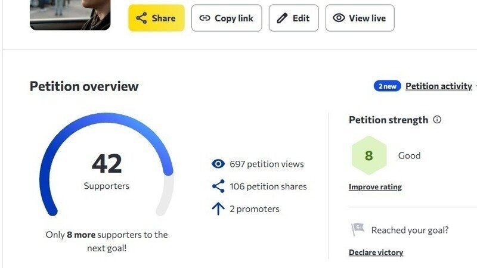Click the pencil icon on Edit button
The height and width of the screenshot is (268, 477).
click(x=282, y=18)
